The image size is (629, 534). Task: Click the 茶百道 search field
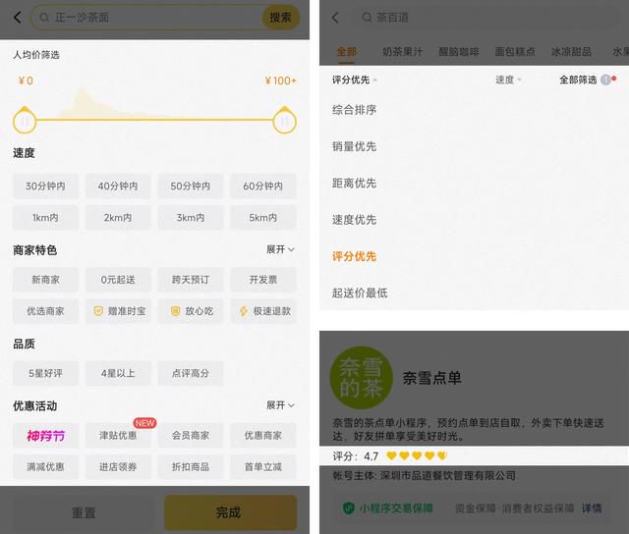(x=487, y=18)
